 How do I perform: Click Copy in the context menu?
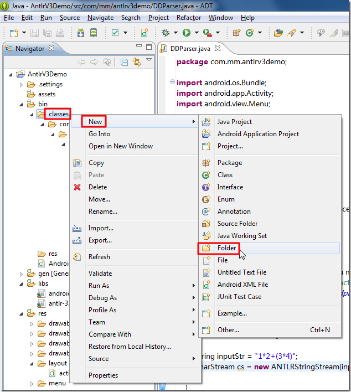click(x=135, y=163)
